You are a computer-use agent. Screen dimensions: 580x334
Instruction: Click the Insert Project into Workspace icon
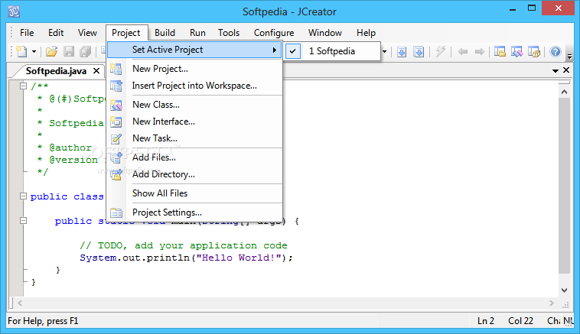(116, 86)
